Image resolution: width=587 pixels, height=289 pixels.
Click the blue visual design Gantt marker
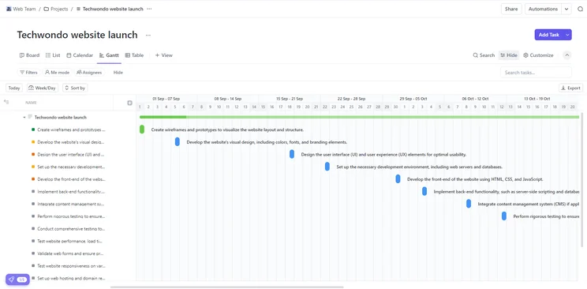click(178, 141)
